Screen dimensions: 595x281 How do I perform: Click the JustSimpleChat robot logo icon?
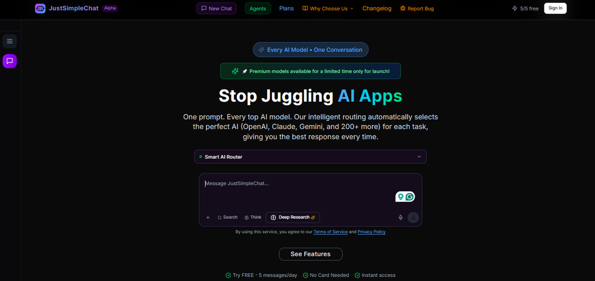coord(40,8)
